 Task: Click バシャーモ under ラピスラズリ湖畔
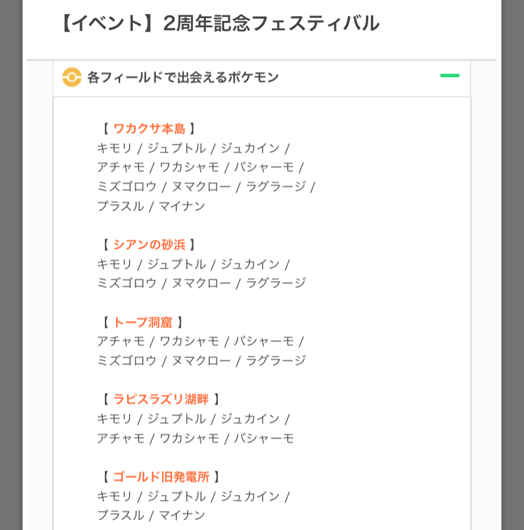264,438
